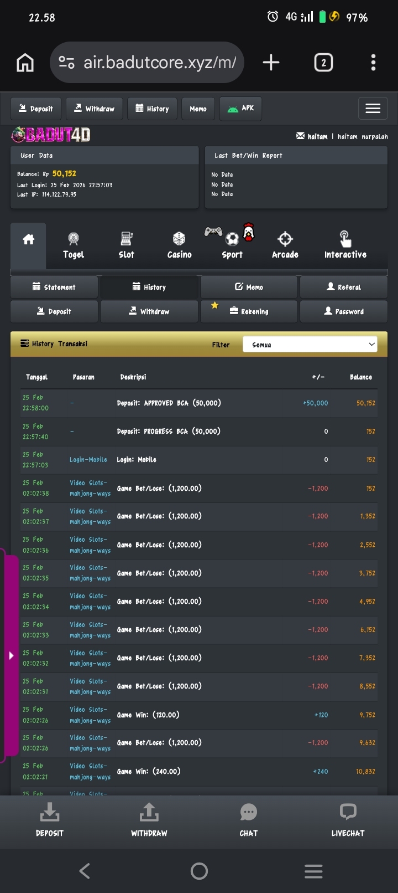This screenshot has width=398, height=893.
Task: Open the Slot game category
Action: tap(127, 246)
